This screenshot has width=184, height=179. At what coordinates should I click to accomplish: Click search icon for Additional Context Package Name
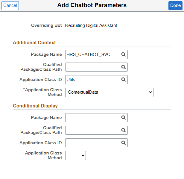(x=123, y=54)
